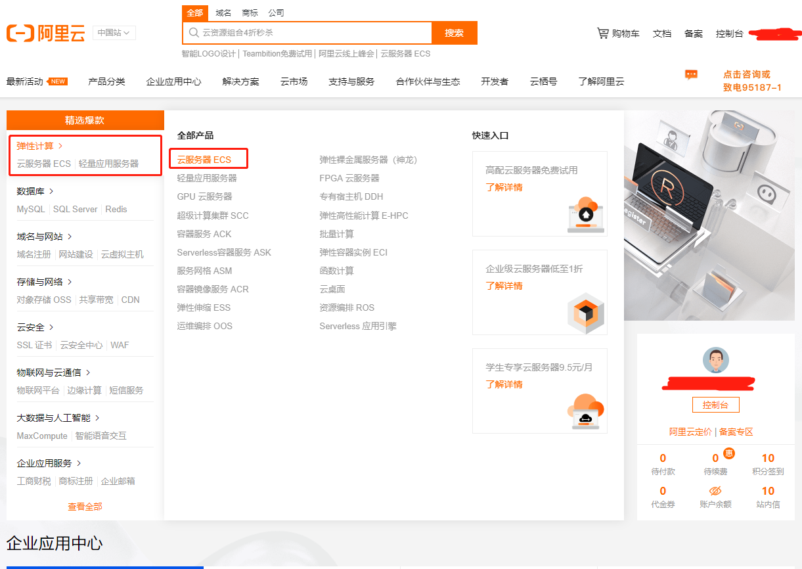The width and height of the screenshot is (802, 569).
Task: Open the 备案专区 link
Action: coord(736,432)
